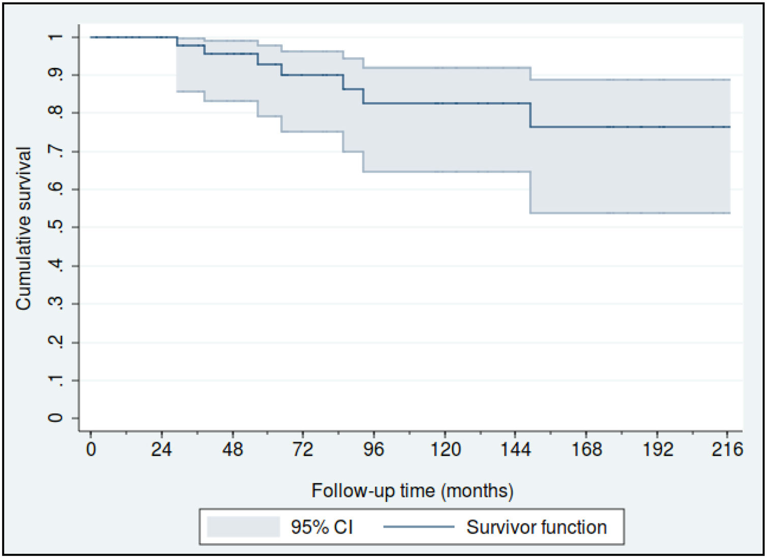
Task: Click the 216 month x-axis label
Action: (x=727, y=449)
